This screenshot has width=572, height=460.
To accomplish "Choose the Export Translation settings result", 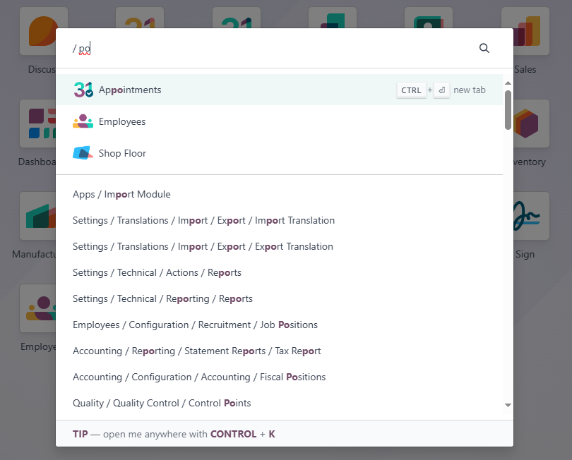I will (203, 246).
